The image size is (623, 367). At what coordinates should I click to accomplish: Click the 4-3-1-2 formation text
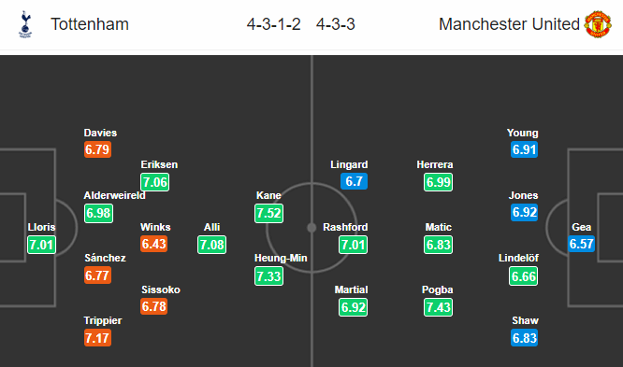[273, 24]
